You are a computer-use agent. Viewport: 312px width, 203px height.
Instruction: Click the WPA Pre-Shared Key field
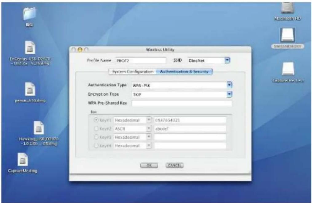182,103
